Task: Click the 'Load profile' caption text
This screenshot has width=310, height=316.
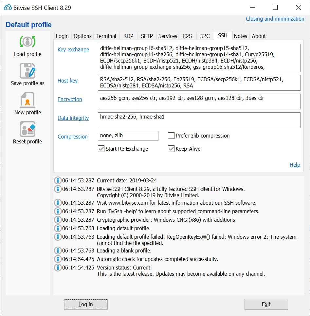Action: pyautogui.click(x=27, y=54)
